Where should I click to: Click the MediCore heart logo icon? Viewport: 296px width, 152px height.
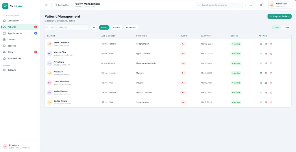(5, 6)
